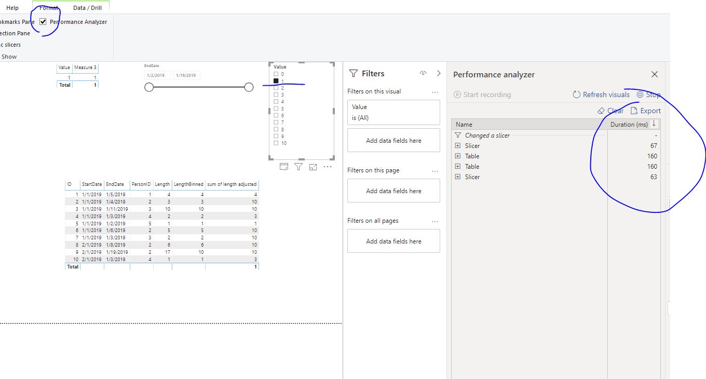This screenshot has height=379, width=706.
Task: Check value 0 in the Value slicer
Action: [276, 74]
